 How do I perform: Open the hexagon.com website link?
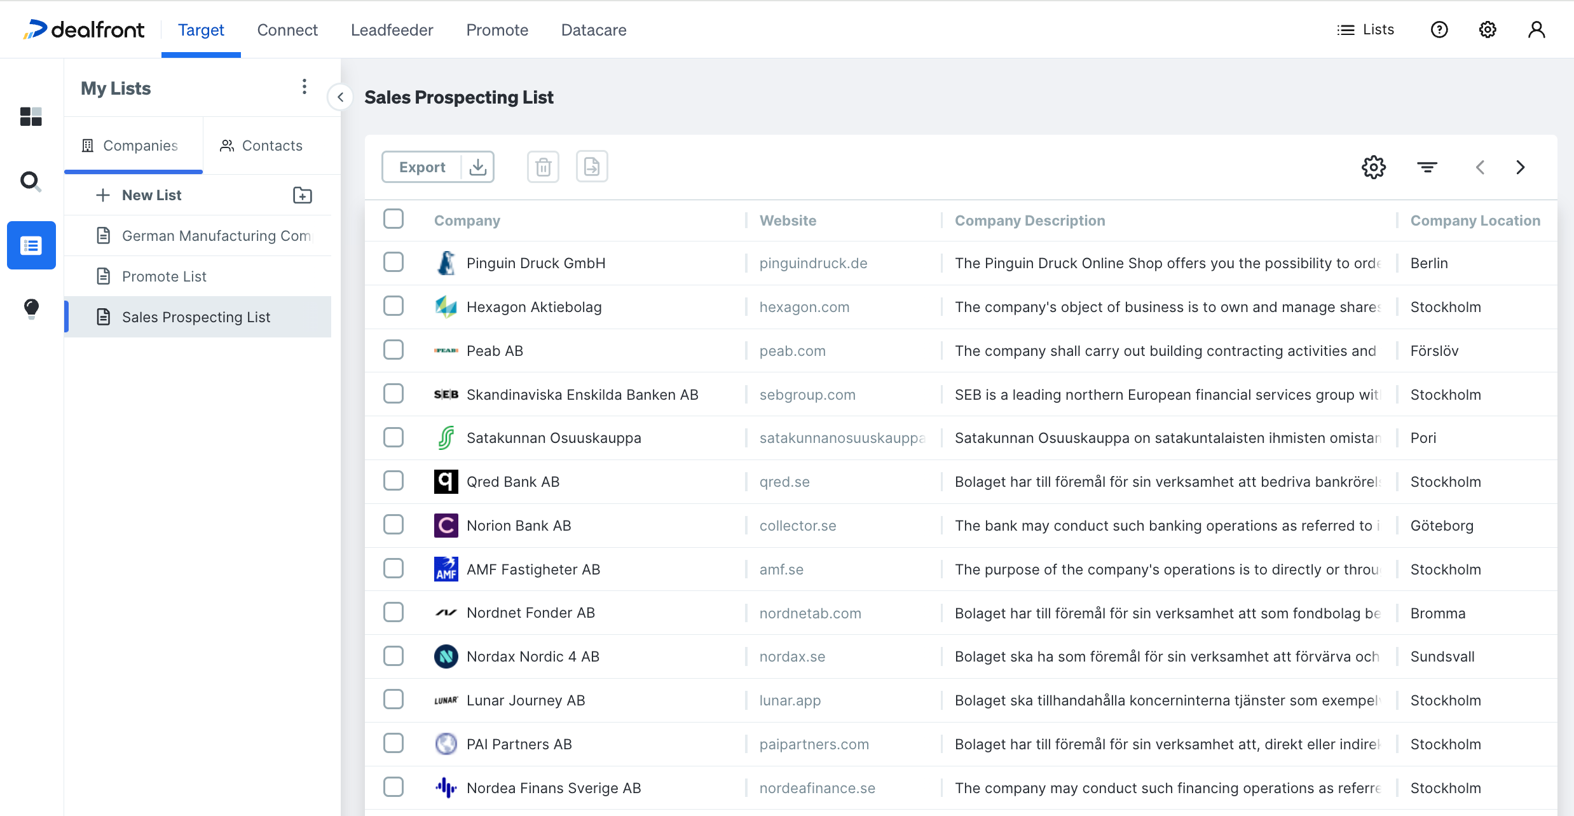tap(804, 307)
